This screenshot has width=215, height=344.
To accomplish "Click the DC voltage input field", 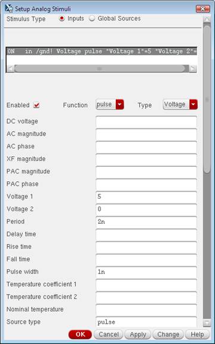I will coord(146,121).
